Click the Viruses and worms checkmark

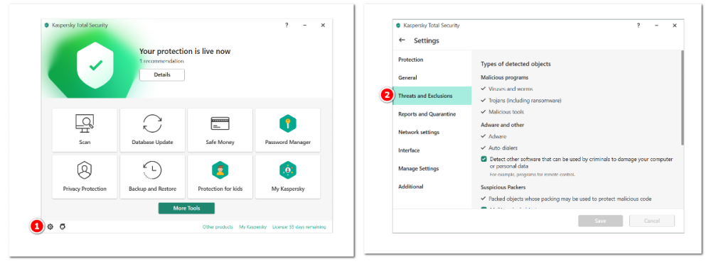483,89
